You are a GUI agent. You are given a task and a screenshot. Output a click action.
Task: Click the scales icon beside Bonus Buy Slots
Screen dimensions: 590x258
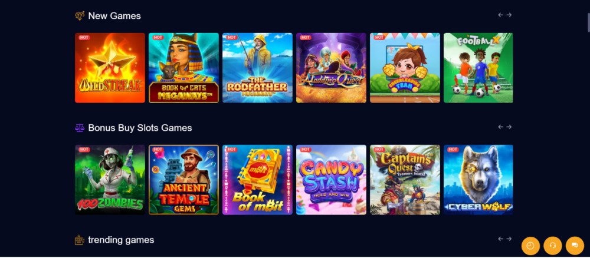tap(80, 128)
